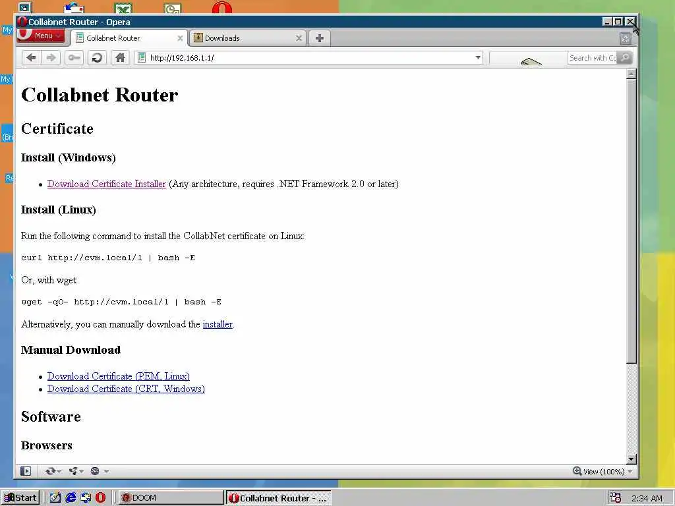
Task: Open the closed tabs trash icon
Action: (626, 39)
